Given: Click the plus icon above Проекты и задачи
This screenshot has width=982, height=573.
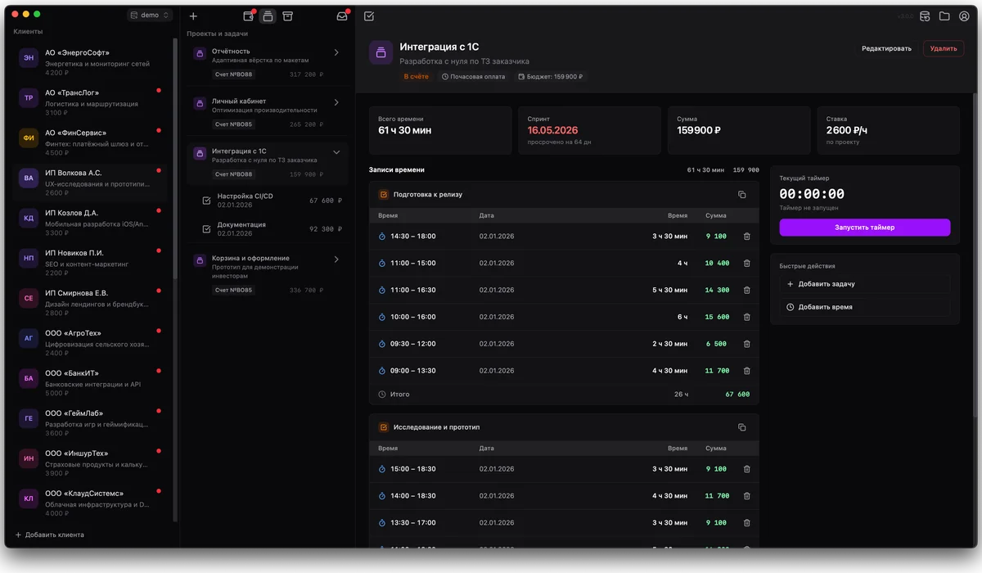Looking at the screenshot, I should [193, 16].
